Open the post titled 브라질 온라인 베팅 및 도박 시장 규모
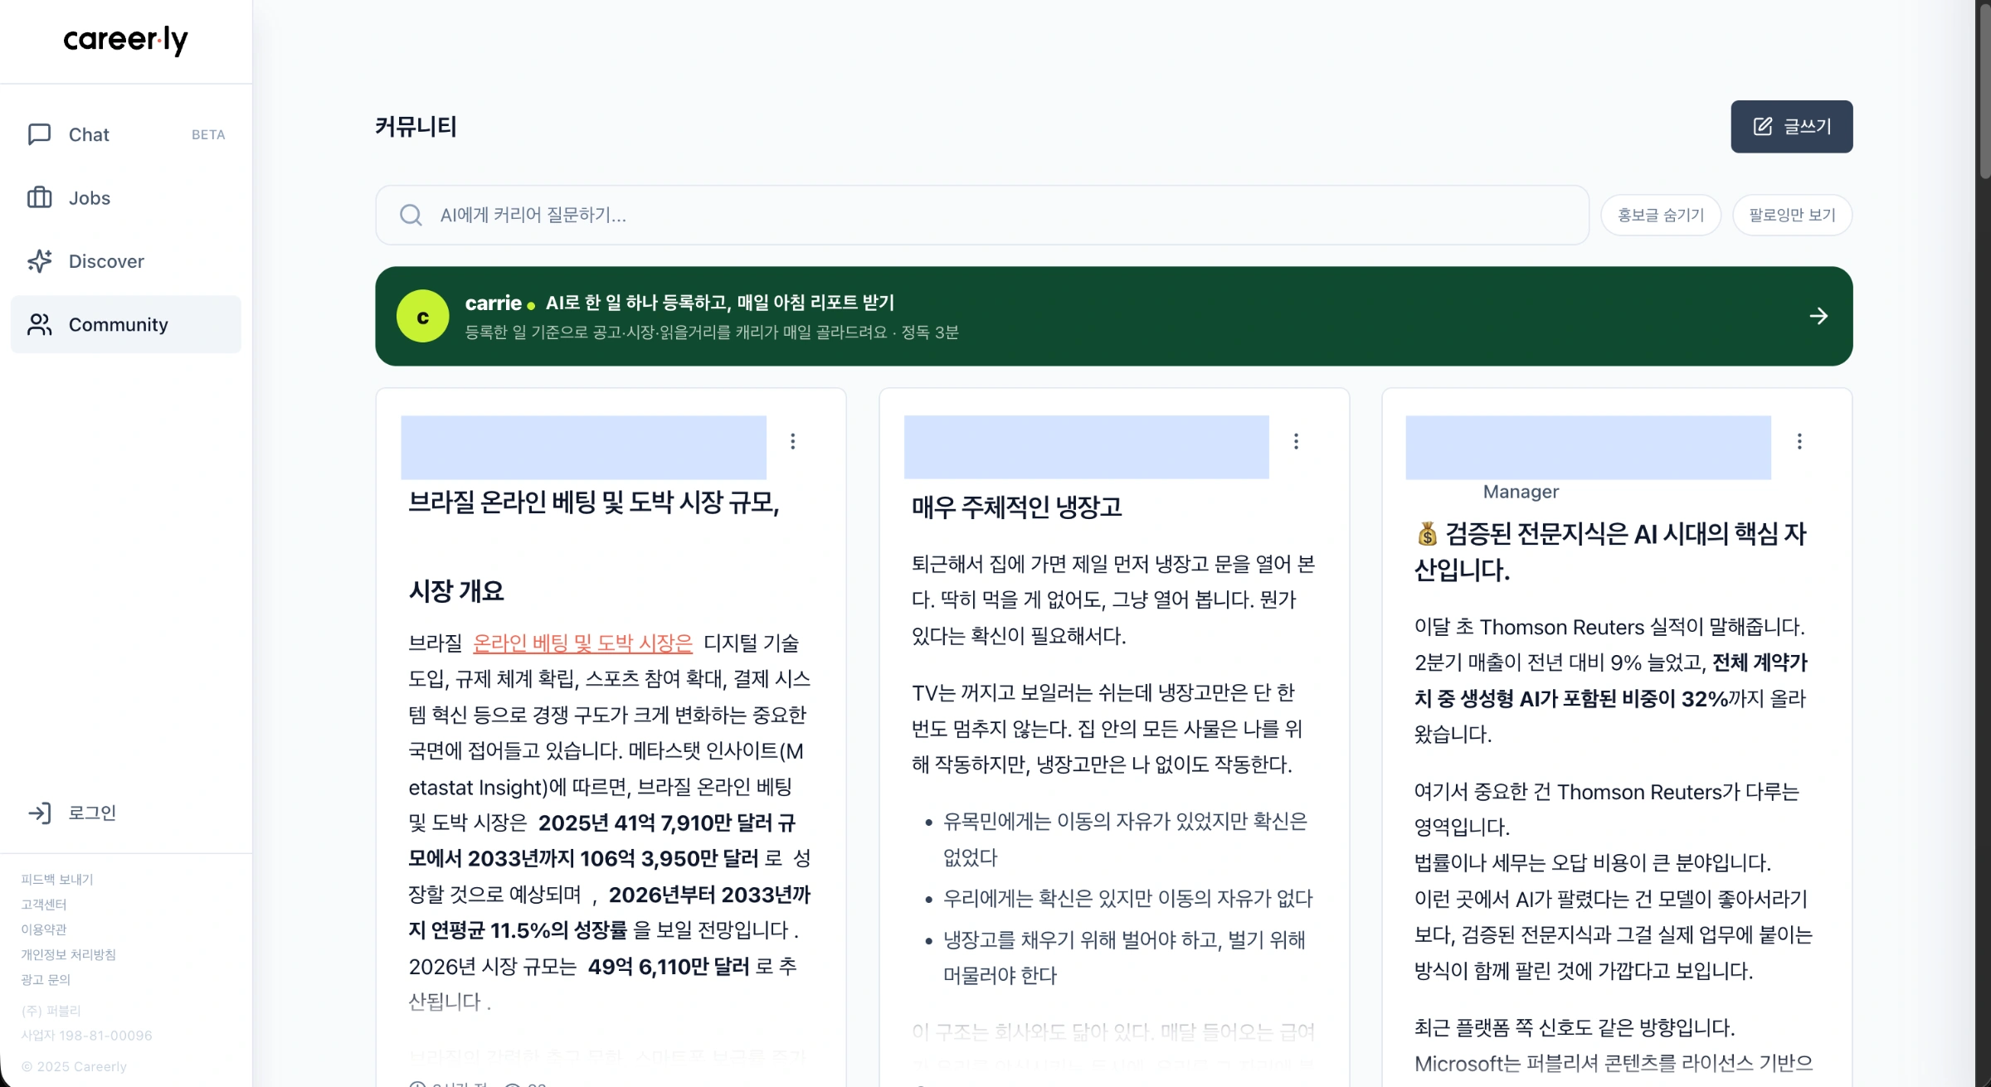The image size is (1991, 1087). pyautogui.click(x=594, y=502)
